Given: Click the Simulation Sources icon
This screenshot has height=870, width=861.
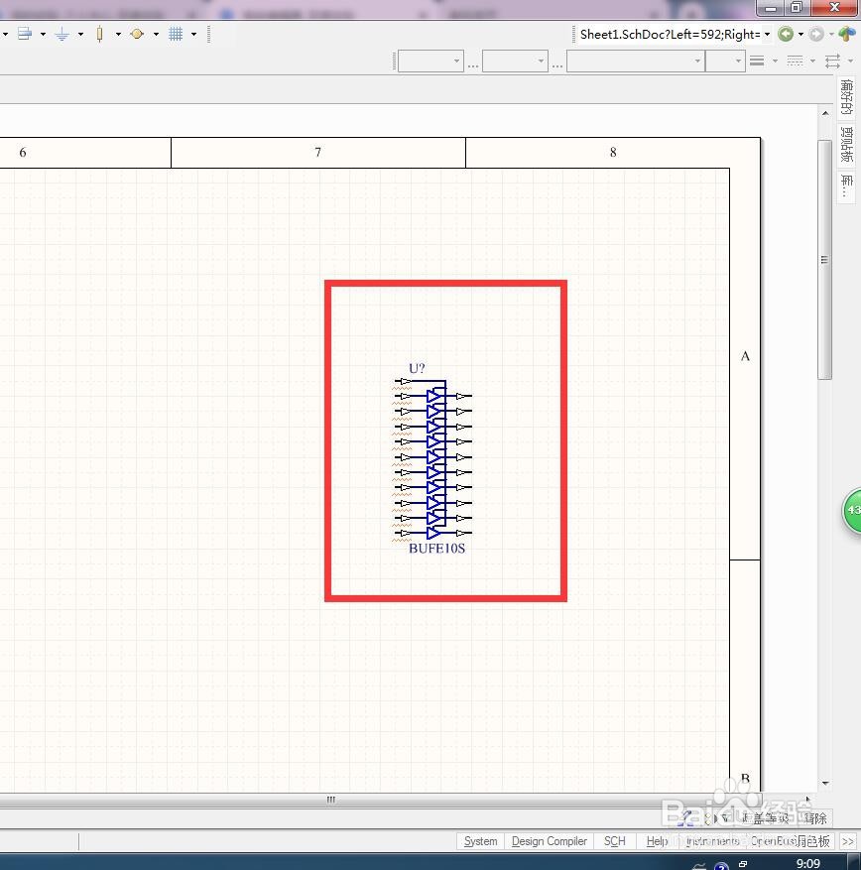Looking at the screenshot, I should tap(137, 34).
